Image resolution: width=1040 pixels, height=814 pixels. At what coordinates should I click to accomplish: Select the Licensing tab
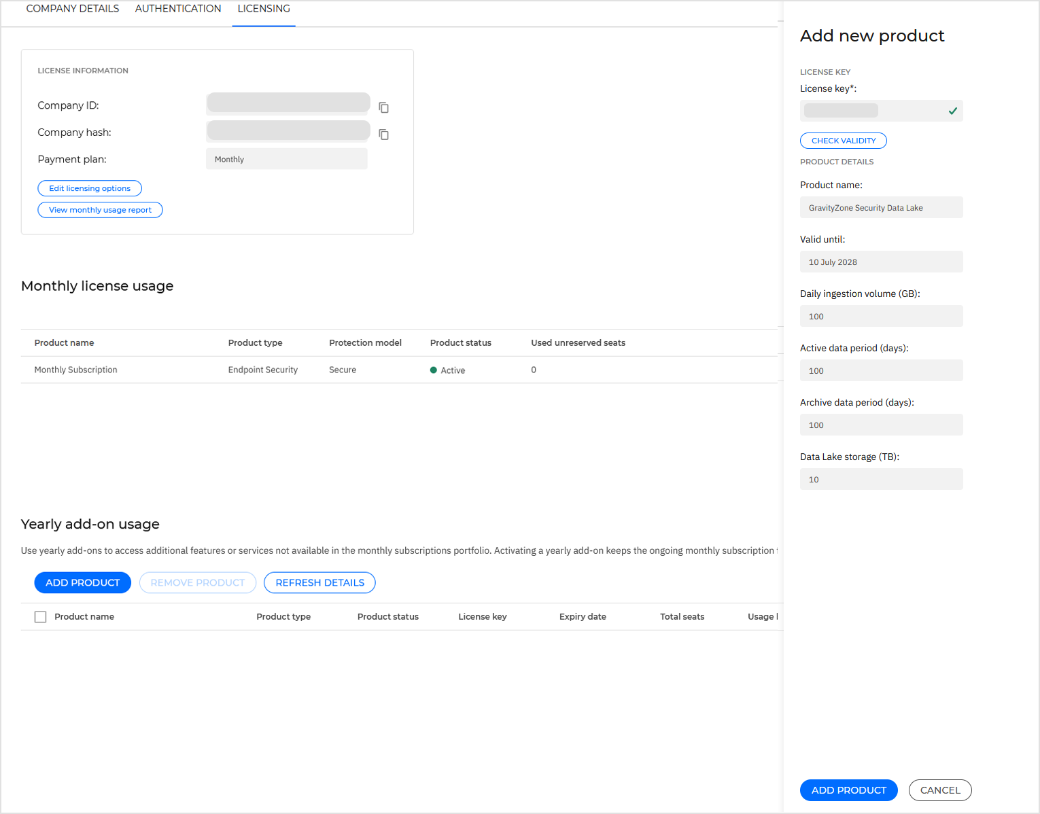263,8
